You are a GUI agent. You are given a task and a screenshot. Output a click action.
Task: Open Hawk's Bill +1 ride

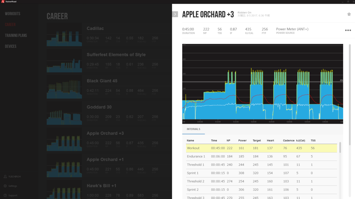point(102,186)
